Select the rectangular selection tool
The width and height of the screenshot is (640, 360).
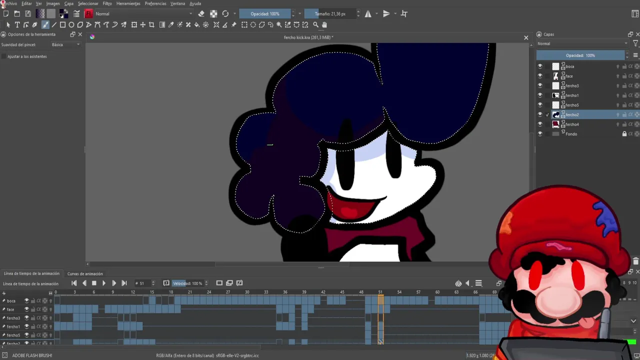coord(244,24)
